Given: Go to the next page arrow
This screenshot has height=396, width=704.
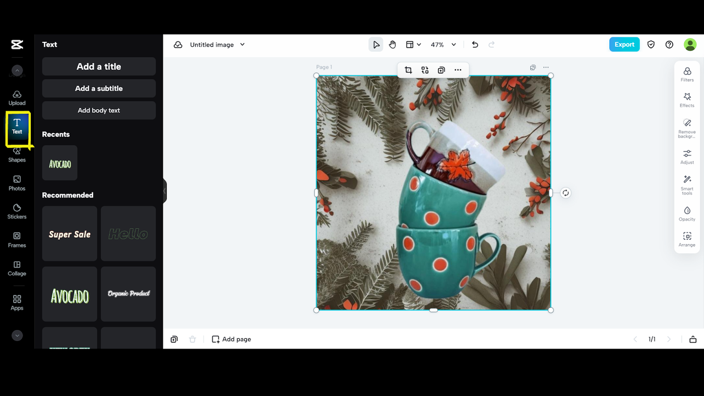Looking at the screenshot, I should [x=669, y=339].
